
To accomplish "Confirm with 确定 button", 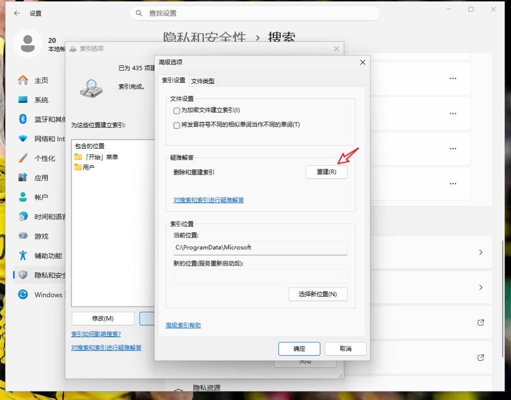I will point(299,349).
